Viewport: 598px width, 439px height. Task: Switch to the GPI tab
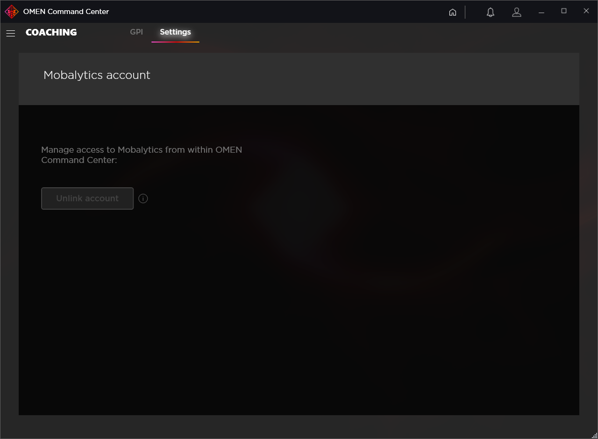136,32
